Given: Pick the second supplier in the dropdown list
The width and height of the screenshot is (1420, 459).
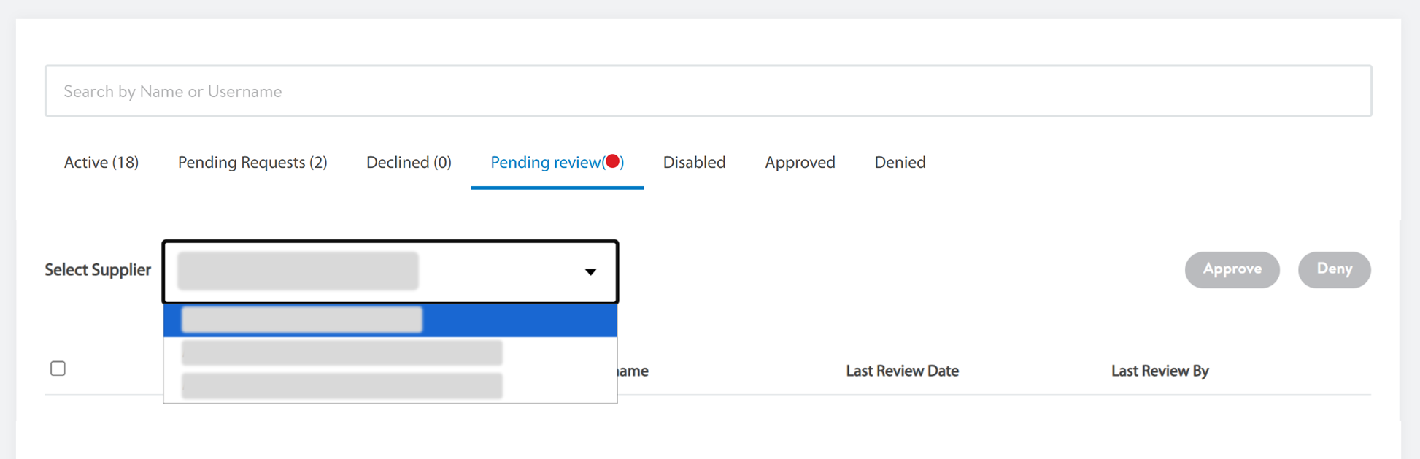Looking at the screenshot, I should click(x=390, y=353).
